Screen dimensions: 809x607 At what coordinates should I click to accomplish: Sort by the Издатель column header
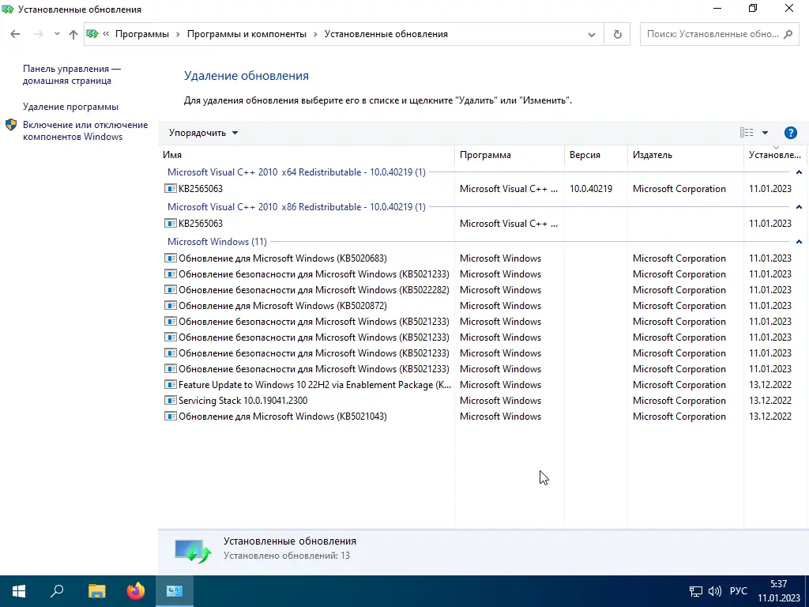(685, 155)
